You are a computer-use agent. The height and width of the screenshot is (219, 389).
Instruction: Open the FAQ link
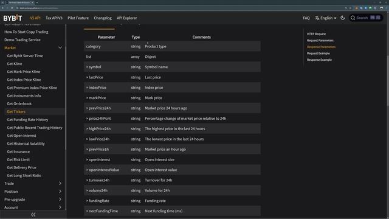(306, 18)
